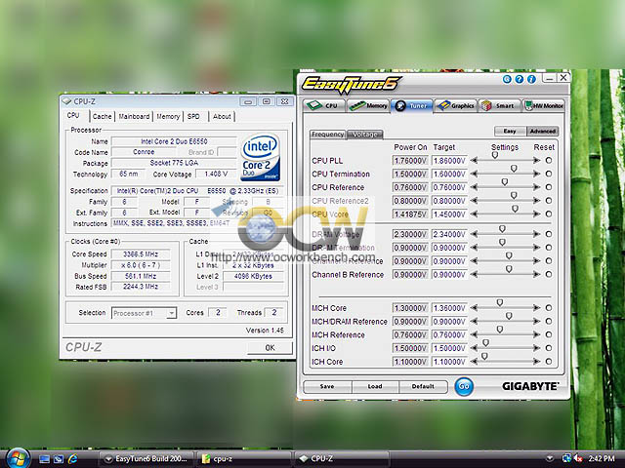The image size is (625, 468).
Task: Open the About tab in CPU-Z
Action: coord(222,116)
